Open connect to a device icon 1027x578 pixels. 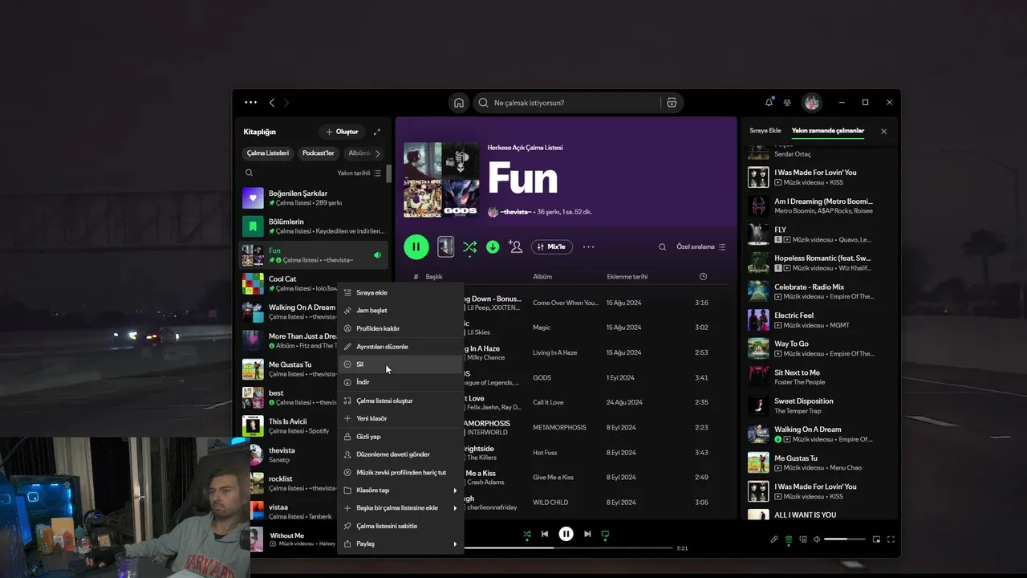coord(803,539)
